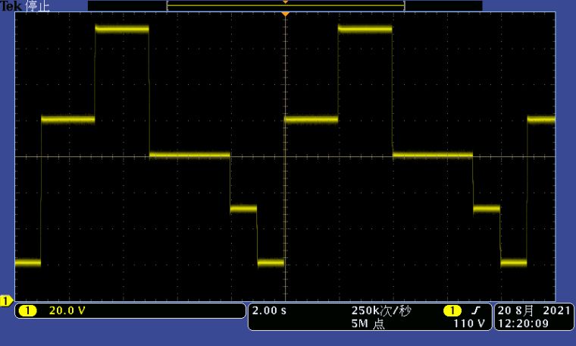Click the 停止 acquisition status indicator
The image size is (576, 346).
[x=36, y=5]
